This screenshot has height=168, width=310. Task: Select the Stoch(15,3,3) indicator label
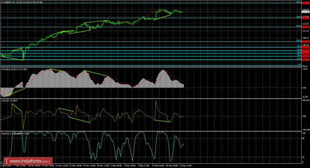coord(15,134)
